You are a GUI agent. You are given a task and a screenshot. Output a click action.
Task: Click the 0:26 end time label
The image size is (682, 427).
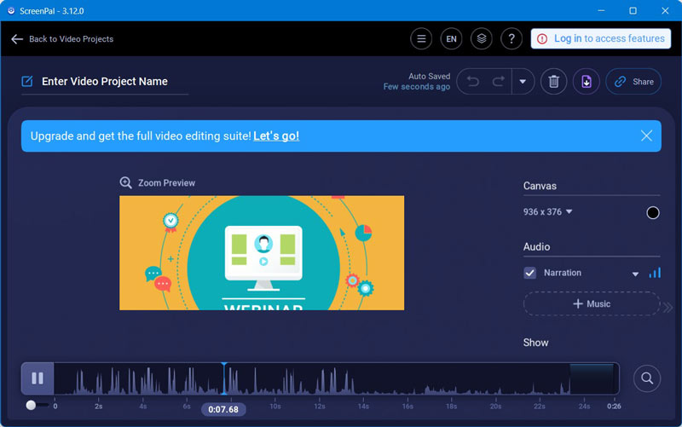click(x=614, y=407)
